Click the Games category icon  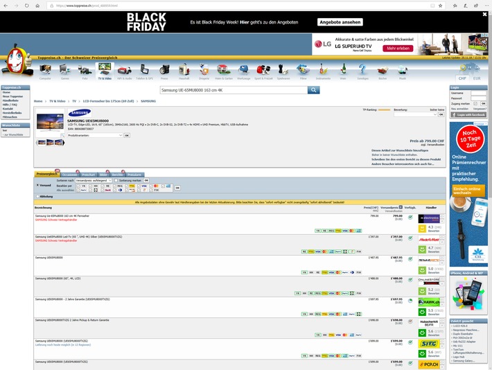click(x=64, y=70)
